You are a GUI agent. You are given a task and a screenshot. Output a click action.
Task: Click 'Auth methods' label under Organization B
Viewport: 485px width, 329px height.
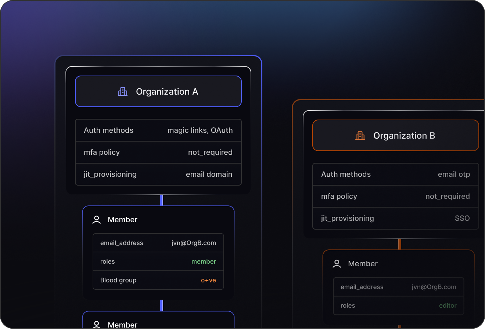[346, 174]
